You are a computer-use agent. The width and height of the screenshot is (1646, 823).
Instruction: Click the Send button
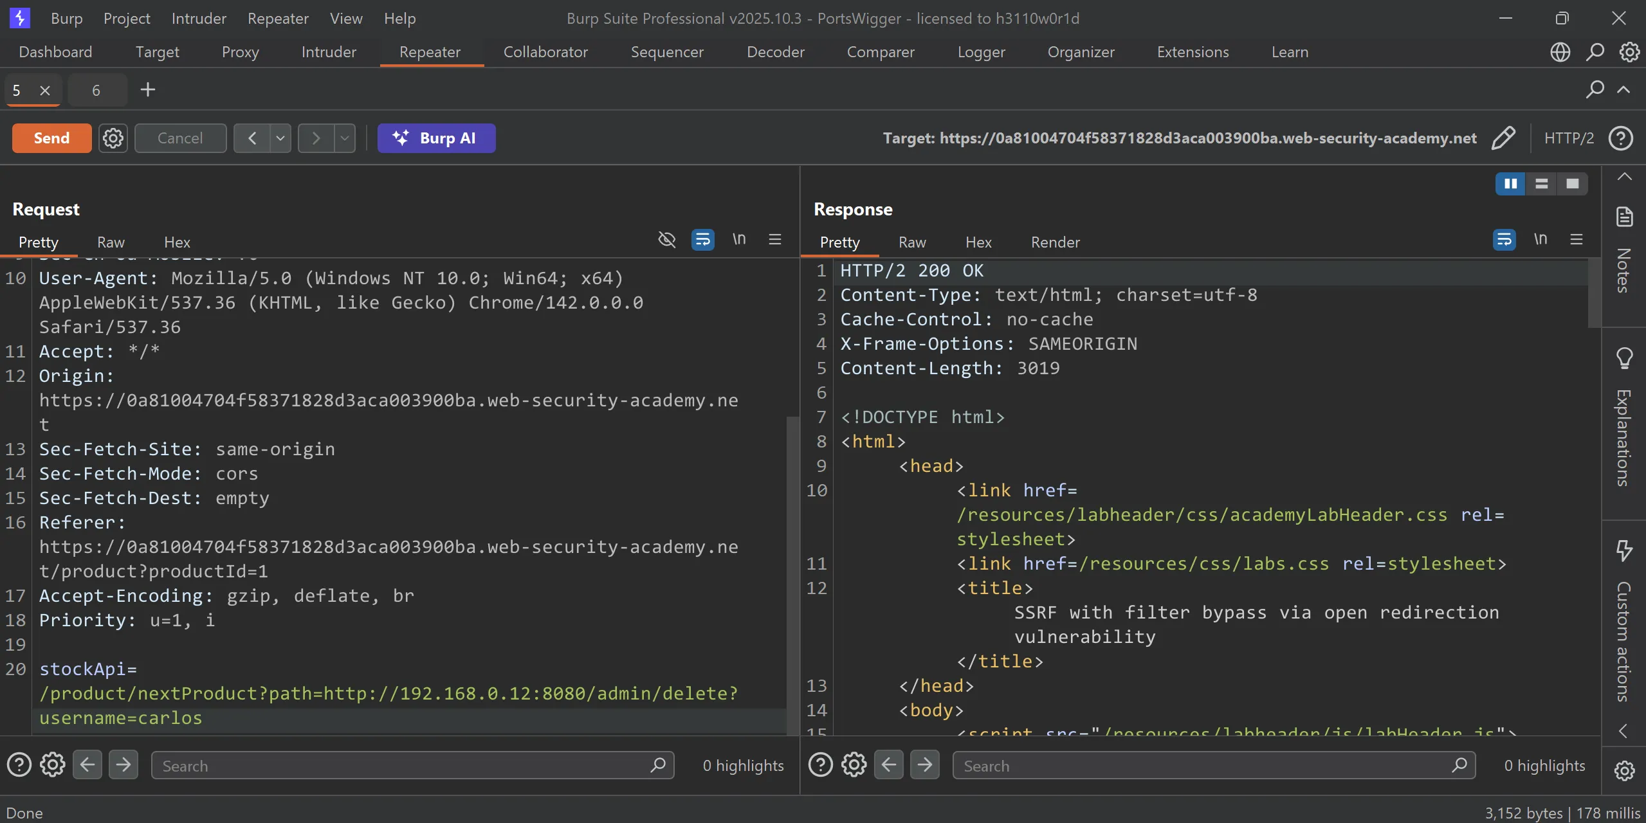(x=51, y=138)
